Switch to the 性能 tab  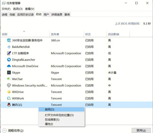point(12,15)
